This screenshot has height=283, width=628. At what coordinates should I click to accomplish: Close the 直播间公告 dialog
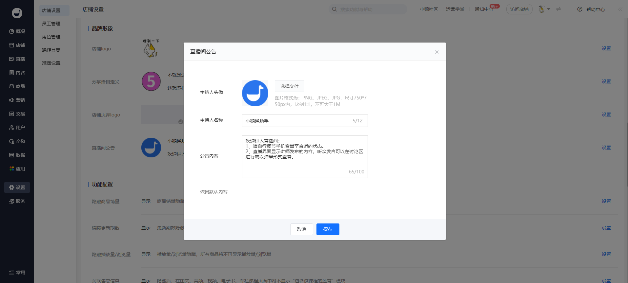tap(436, 52)
